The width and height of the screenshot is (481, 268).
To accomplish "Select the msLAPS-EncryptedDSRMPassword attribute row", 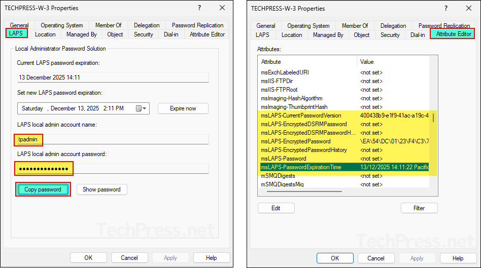I will [345, 124].
